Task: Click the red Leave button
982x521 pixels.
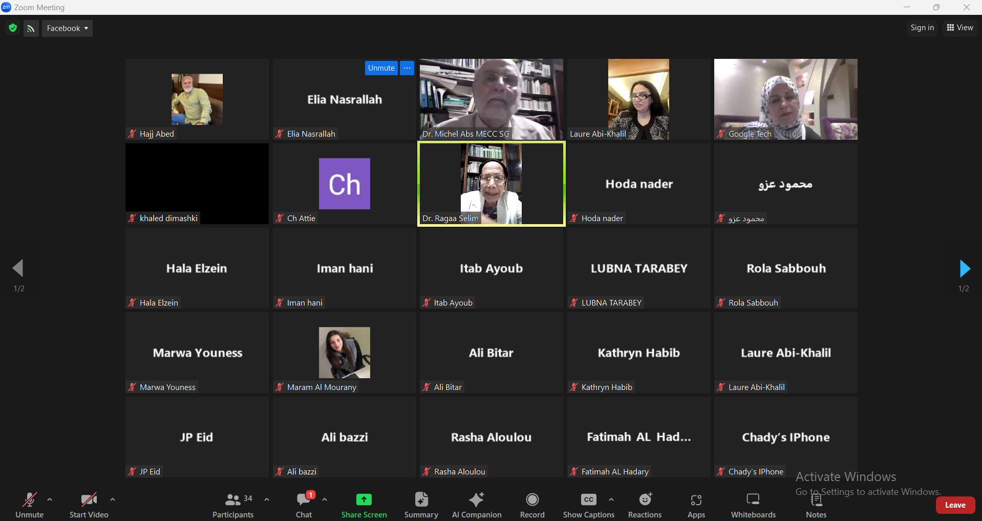Action: [955, 505]
